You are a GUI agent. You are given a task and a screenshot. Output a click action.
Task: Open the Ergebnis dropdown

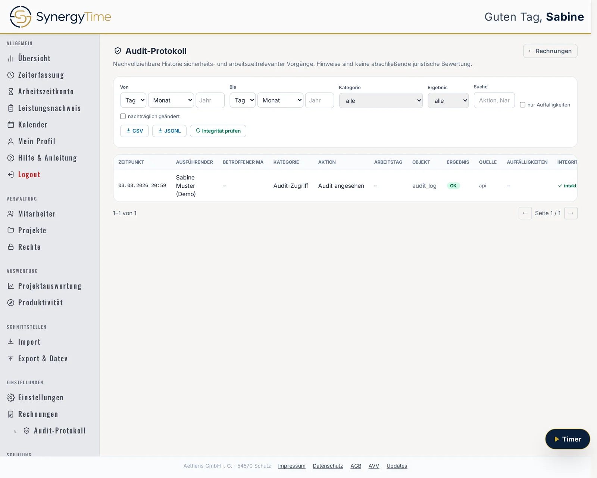tap(448, 101)
